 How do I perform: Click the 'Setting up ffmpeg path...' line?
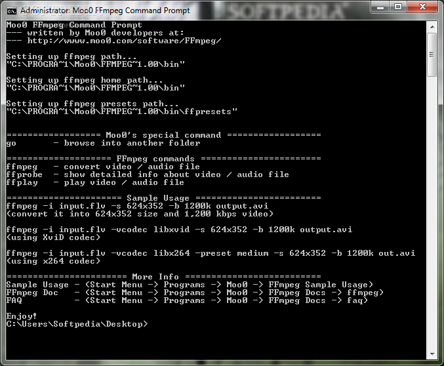[71, 56]
